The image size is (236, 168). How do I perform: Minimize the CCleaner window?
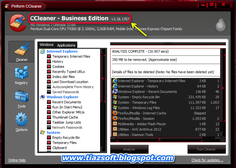pyautogui.click(x=203, y=5)
